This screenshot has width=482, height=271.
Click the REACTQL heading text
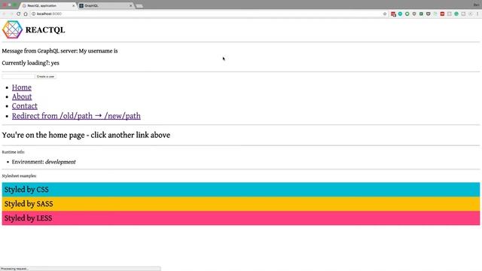tap(45, 30)
